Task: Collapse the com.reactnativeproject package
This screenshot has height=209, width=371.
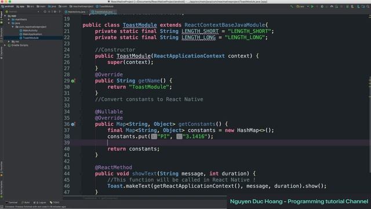Action: 13,27
